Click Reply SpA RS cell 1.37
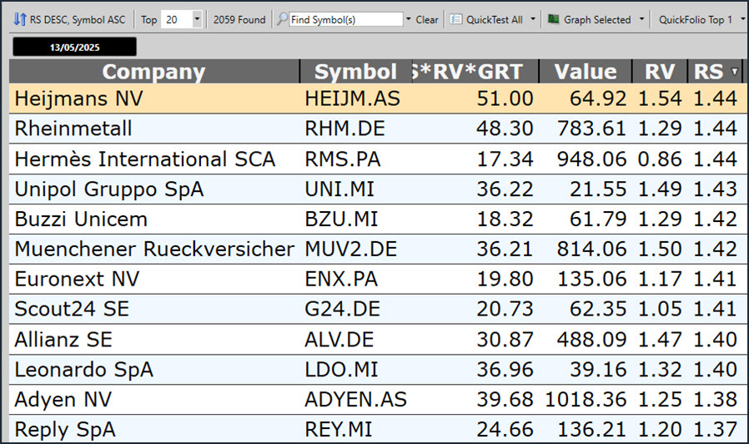 [715, 430]
